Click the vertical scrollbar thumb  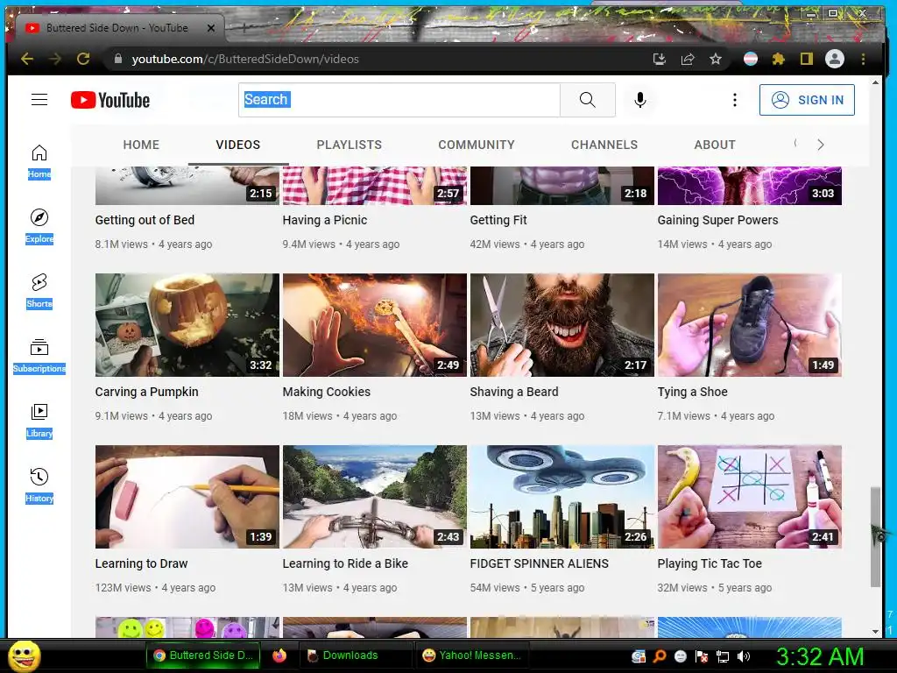875,537
